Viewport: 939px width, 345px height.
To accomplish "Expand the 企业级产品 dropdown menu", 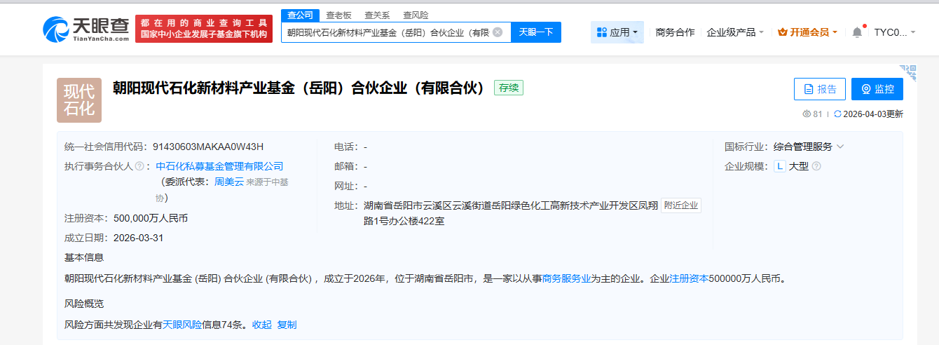I will pos(735,32).
